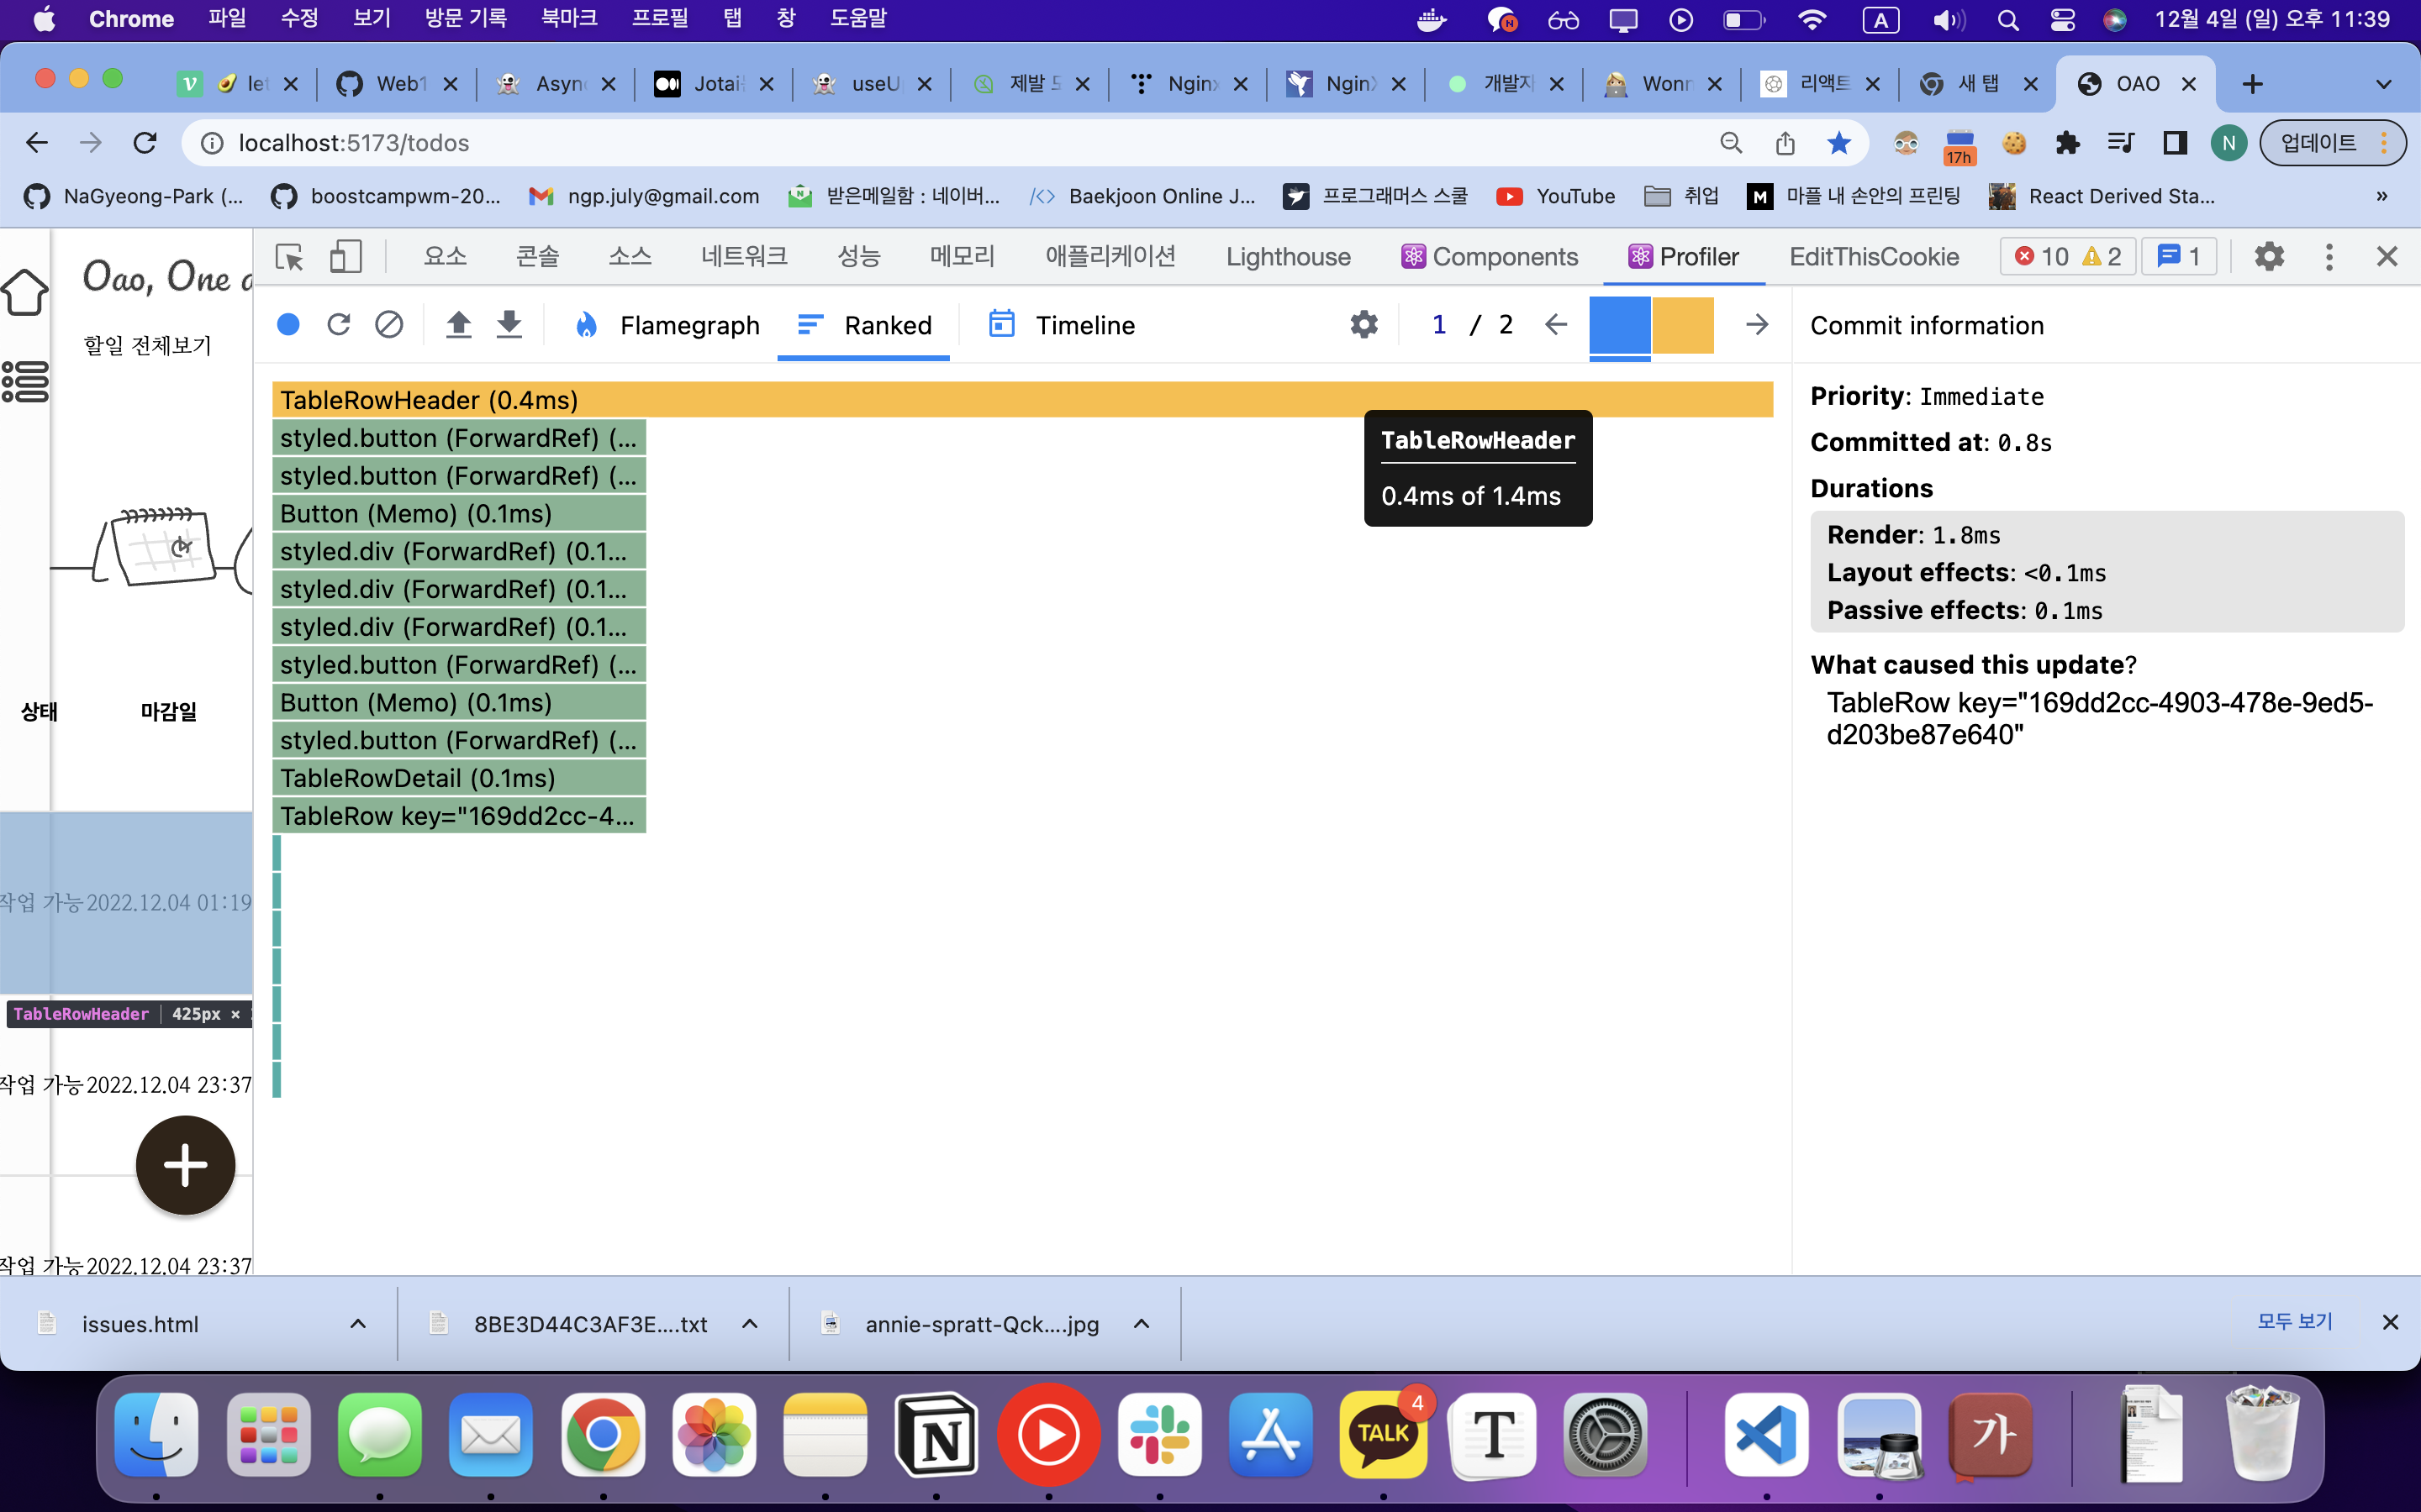The width and height of the screenshot is (2421, 1512).
Task: Clear profiling data icon
Action: [x=389, y=324]
